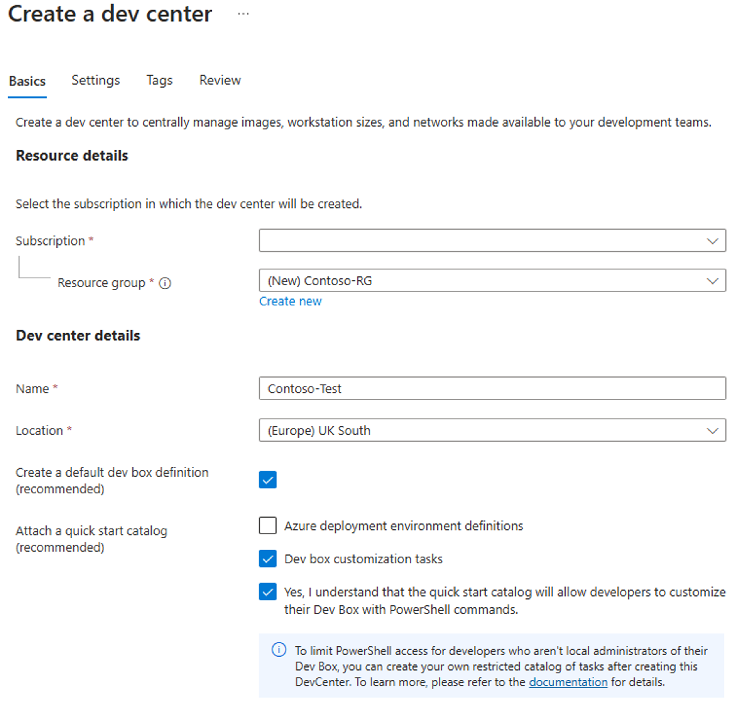Return to the Basics tab

pyautogui.click(x=27, y=80)
